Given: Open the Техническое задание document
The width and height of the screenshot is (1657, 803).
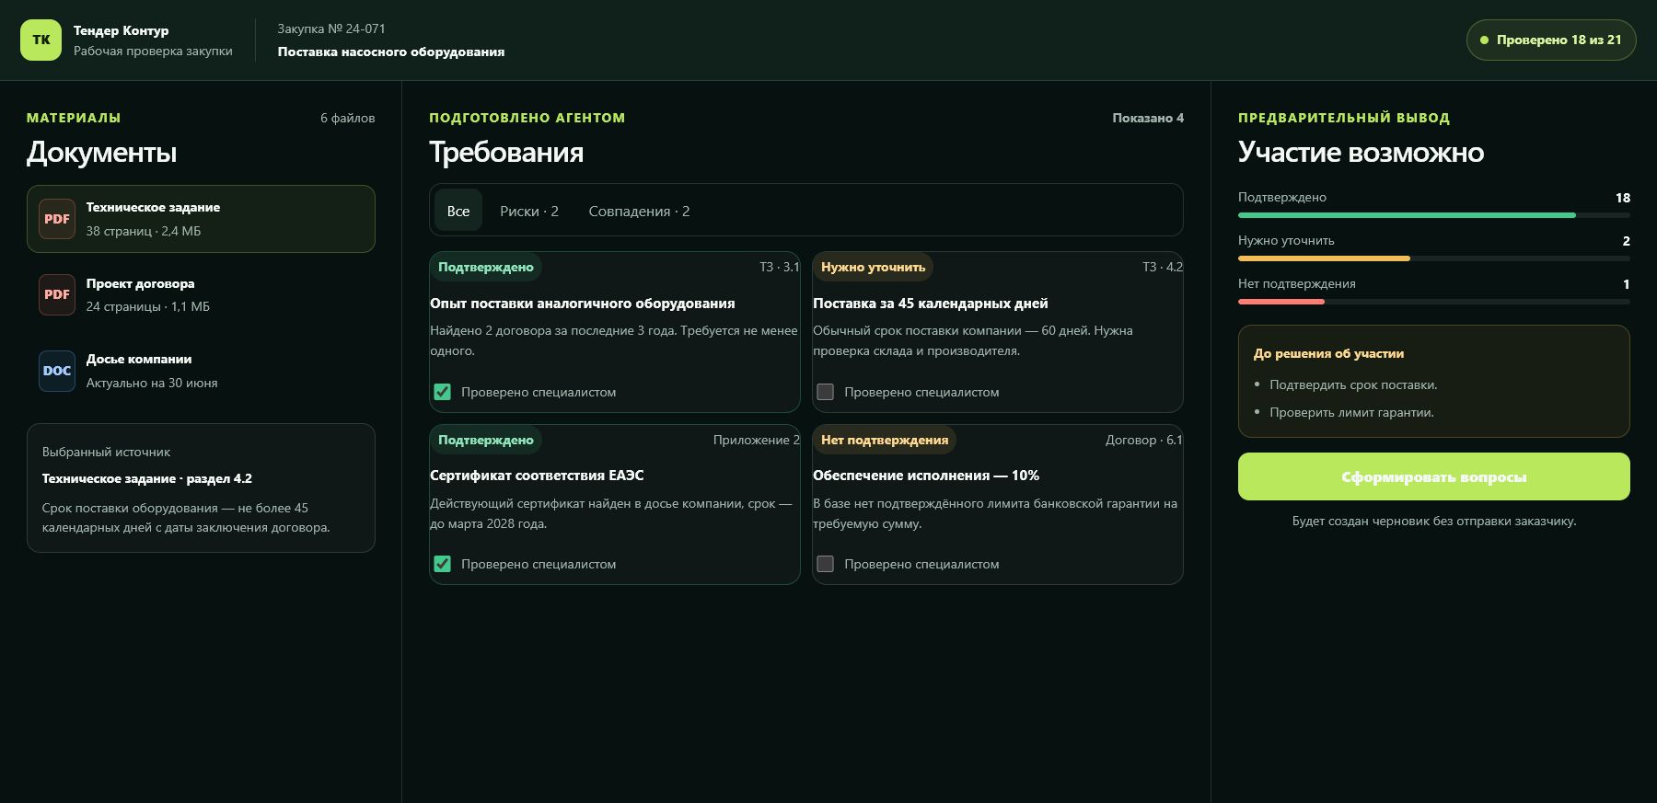Looking at the screenshot, I should click(x=201, y=219).
